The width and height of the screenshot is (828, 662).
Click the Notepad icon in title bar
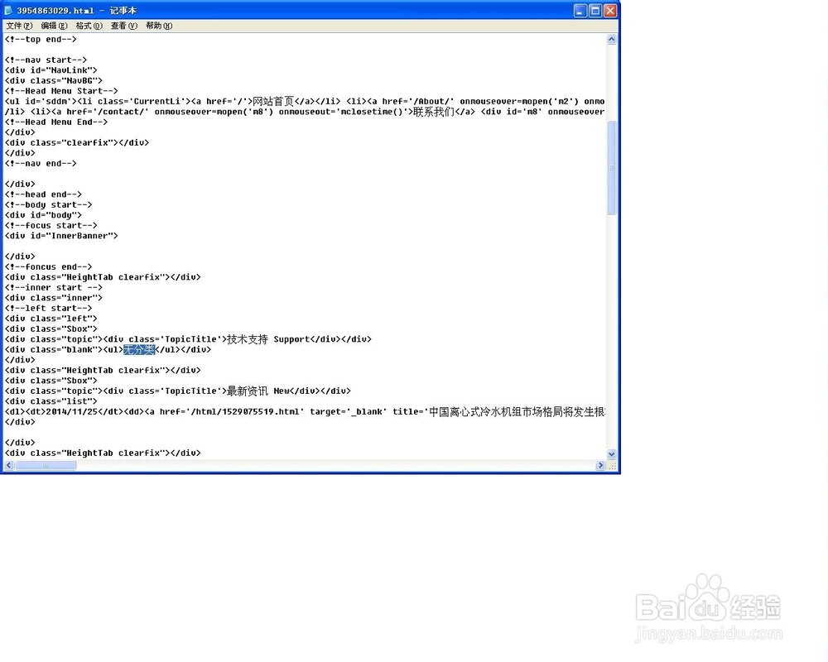coord(8,10)
